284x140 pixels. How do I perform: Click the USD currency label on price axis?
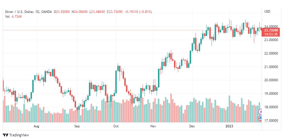coord(267,12)
